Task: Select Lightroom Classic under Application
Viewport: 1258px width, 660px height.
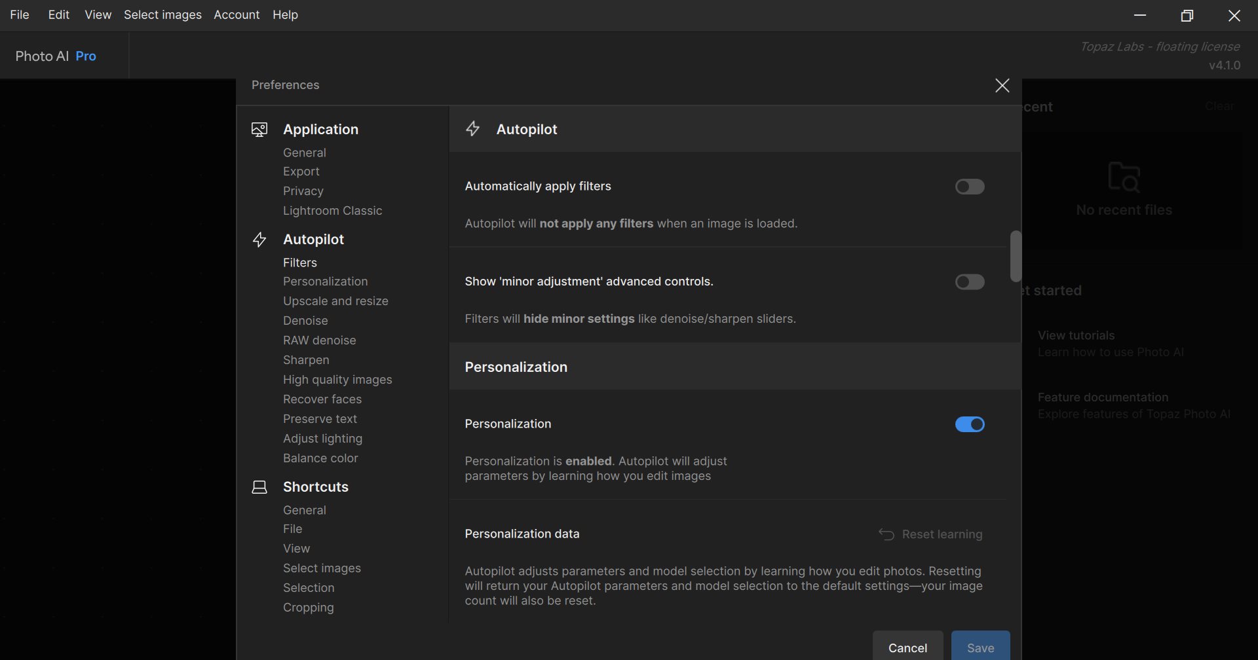Action: click(332, 211)
